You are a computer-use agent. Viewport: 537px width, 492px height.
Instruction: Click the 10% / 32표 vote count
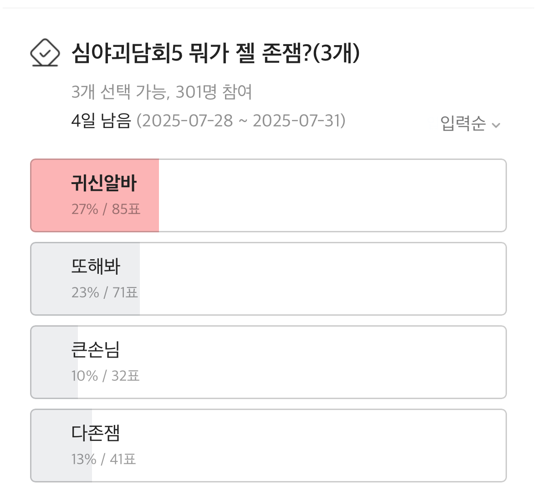(x=105, y=376)
